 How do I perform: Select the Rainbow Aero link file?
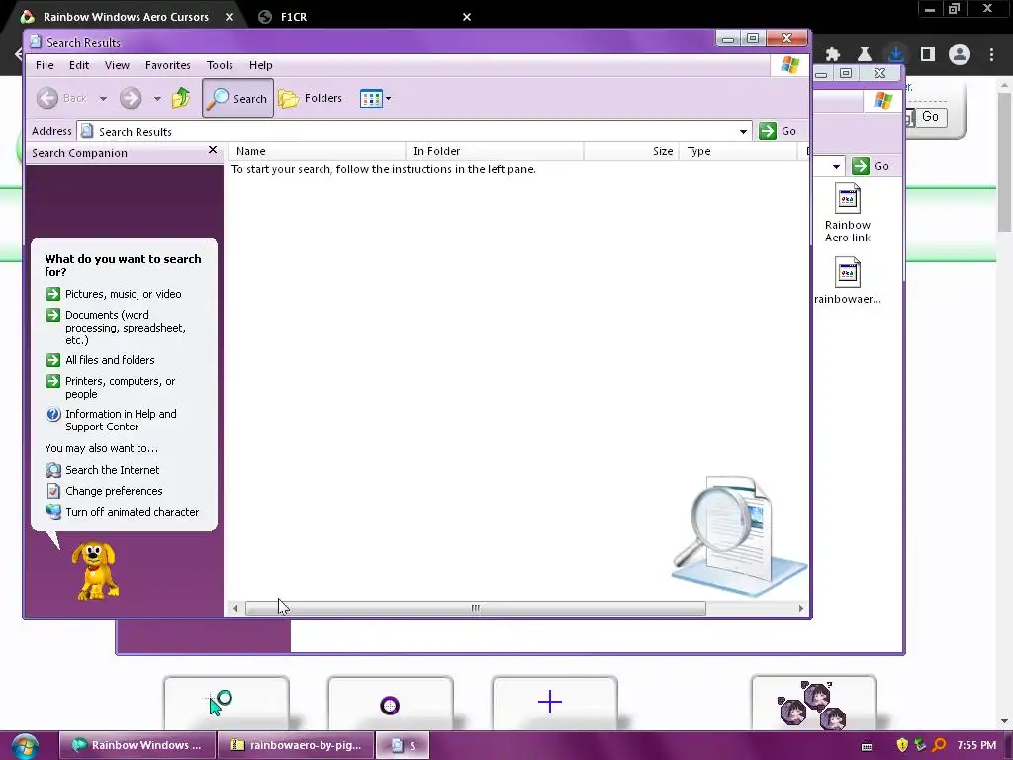click(x=848, y=214)
